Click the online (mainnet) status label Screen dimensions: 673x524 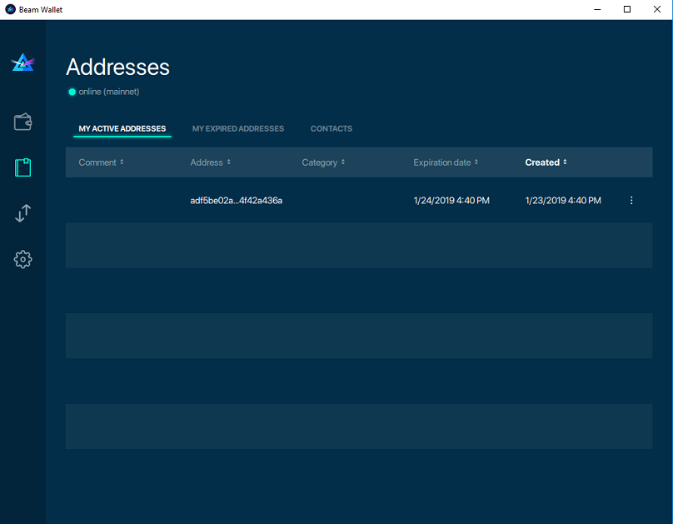point(108,92)
